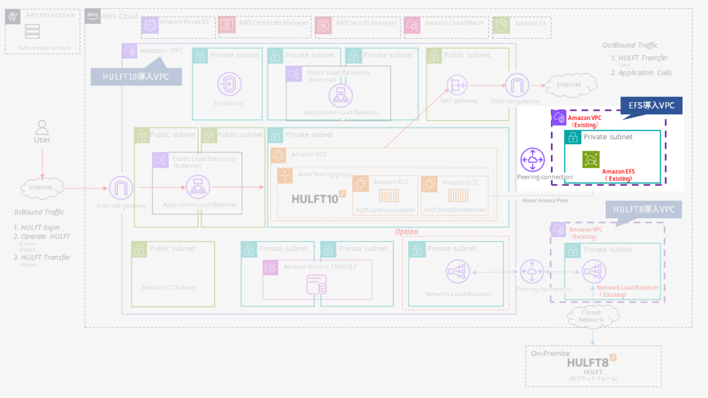Select the Auto Scaling group icon
This screenshot has width=708, height=398.
[285, 176]
